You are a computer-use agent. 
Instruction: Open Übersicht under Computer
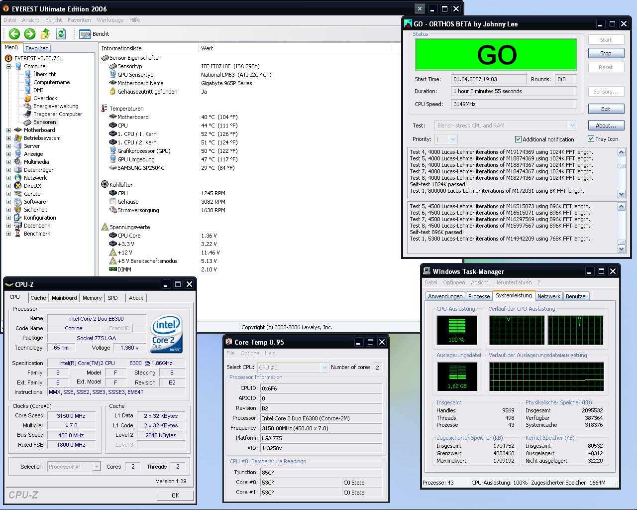[x=44, y=74]
